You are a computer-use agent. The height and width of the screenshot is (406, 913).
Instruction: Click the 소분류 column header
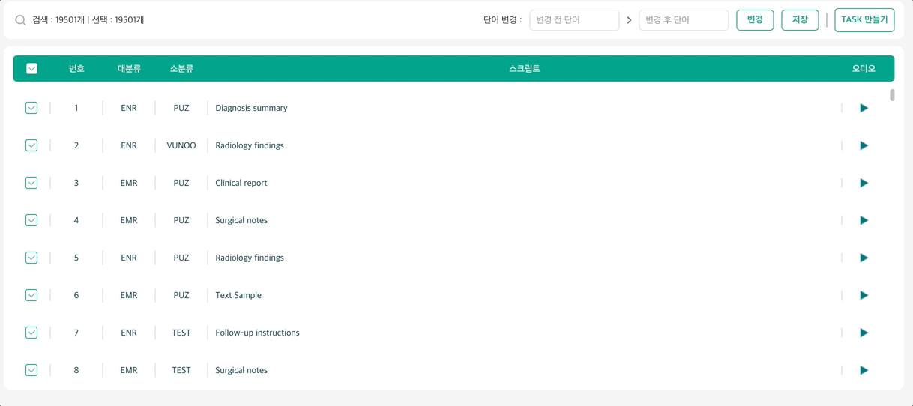[x=181, y=68]
